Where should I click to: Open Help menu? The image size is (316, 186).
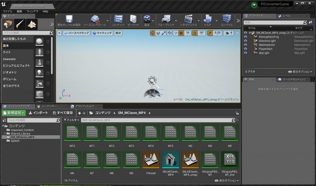45,11
